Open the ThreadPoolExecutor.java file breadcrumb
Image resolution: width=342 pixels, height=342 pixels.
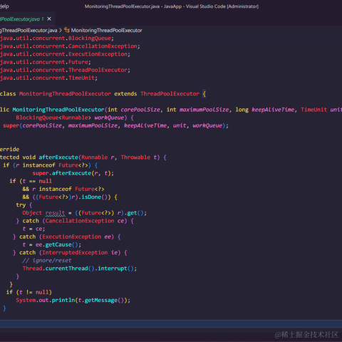28,31
